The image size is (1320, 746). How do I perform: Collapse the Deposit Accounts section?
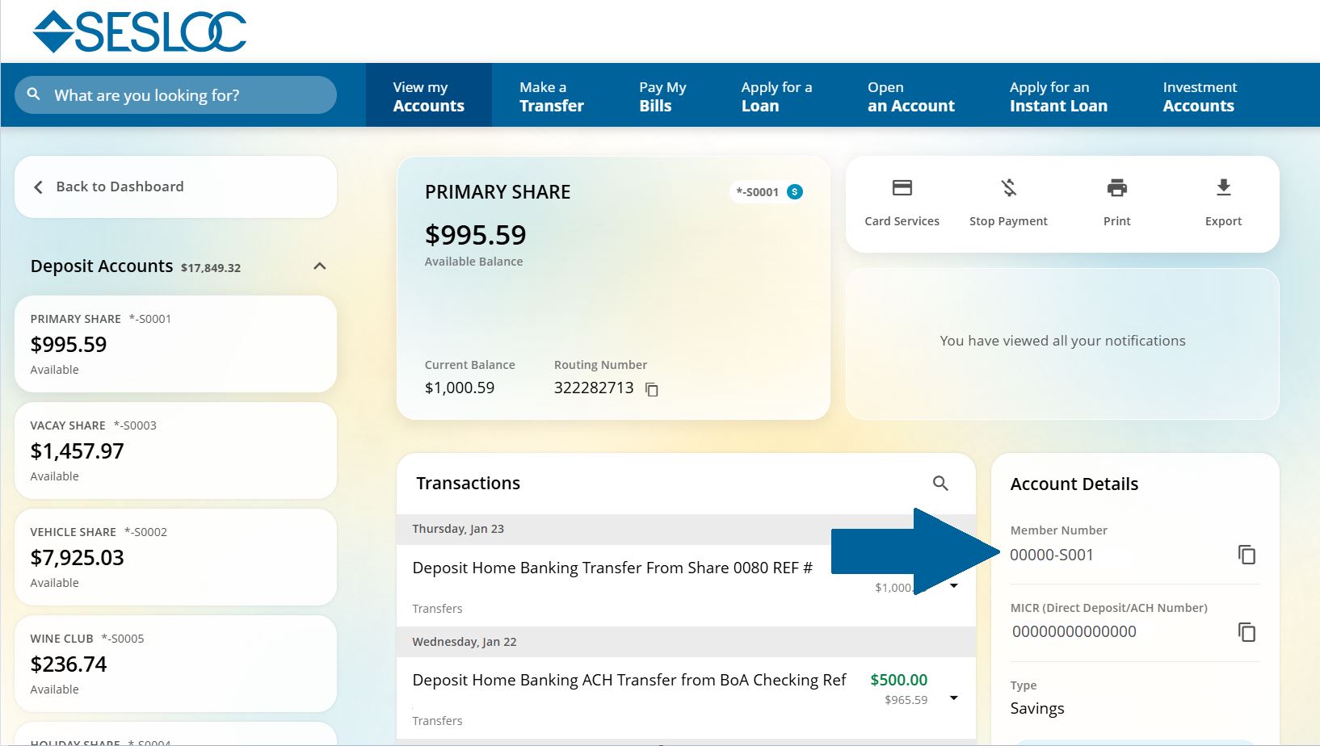(319, 266)
